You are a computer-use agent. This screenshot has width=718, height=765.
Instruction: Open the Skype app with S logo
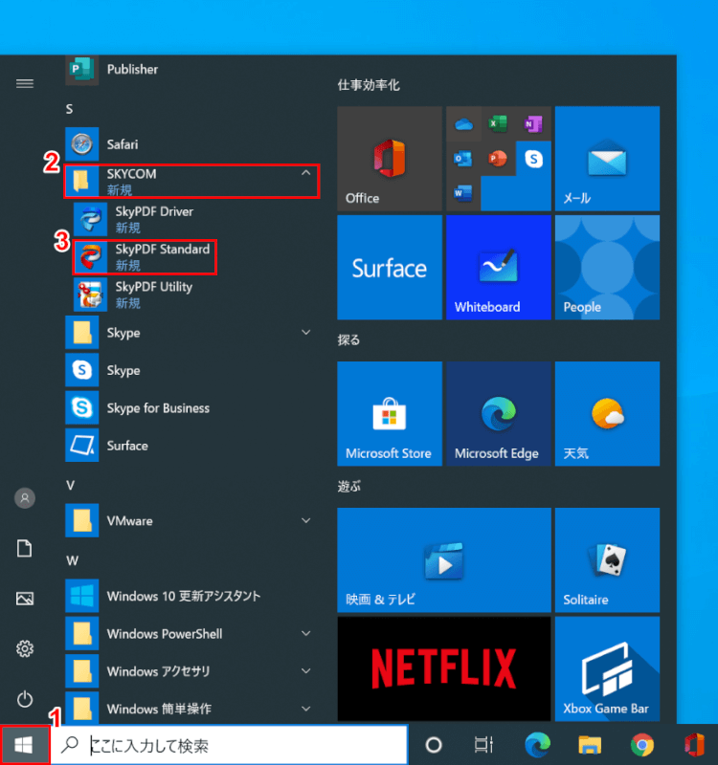click(191, 370)
